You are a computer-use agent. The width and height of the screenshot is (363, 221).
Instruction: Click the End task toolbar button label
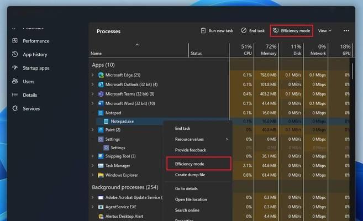pyautogui.click(x=257, y=31)
